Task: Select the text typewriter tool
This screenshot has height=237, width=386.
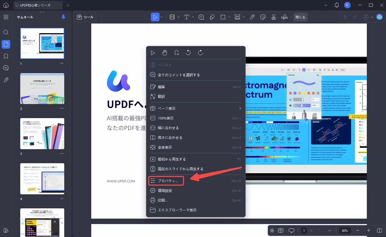Action: [x=187, y=17]
